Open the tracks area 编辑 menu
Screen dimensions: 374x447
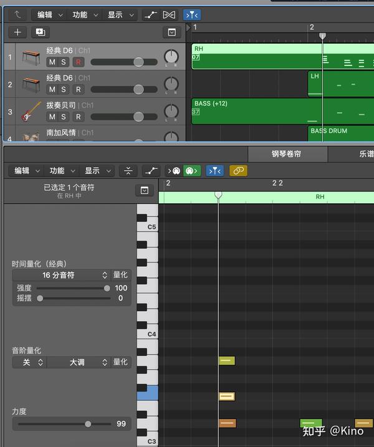pyautogui.click(x=49, y=15)
